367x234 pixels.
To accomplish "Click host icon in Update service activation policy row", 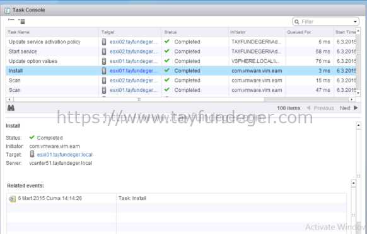I will 104,42.
